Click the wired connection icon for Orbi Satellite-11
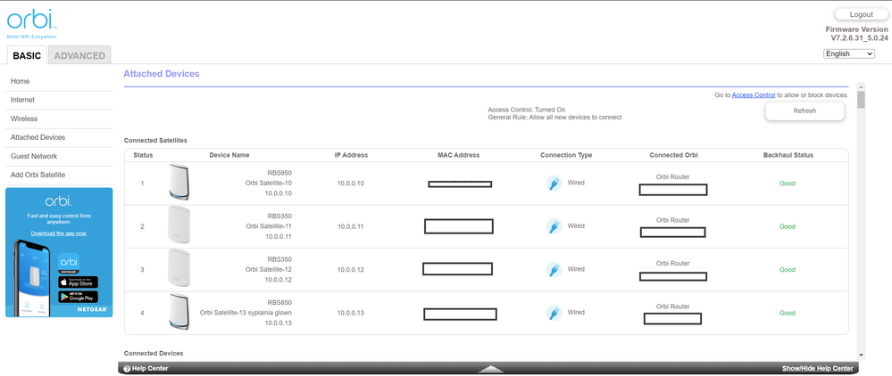892x376 pixels. pos(554,226)
